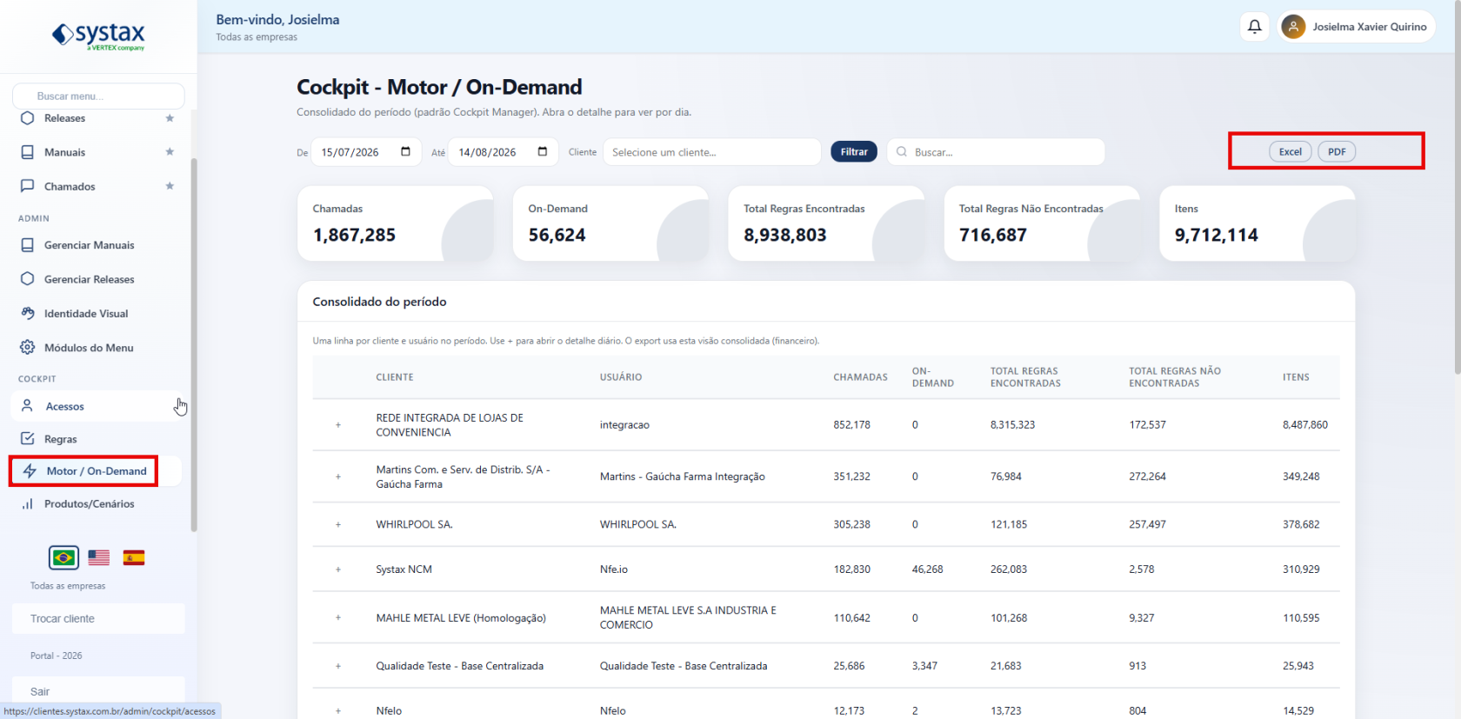Open calendar picker for the De date
1461x719 pixels.
click(405, 151)
